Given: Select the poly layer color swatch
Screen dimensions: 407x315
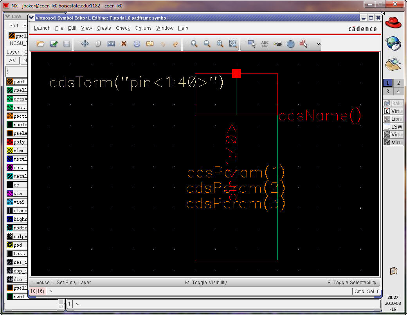Looking at the screenshot, I should click(10, 142).
